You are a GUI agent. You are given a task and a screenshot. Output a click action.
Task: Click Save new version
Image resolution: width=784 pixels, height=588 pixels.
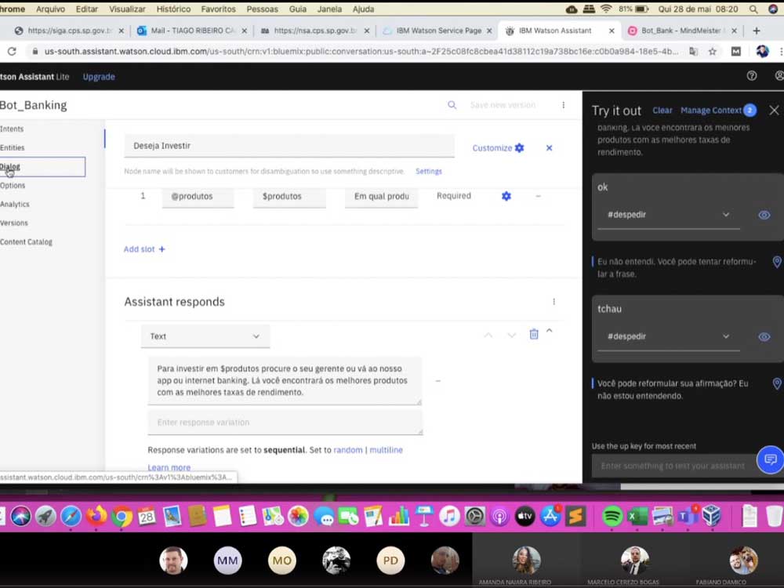click(503, 105)
